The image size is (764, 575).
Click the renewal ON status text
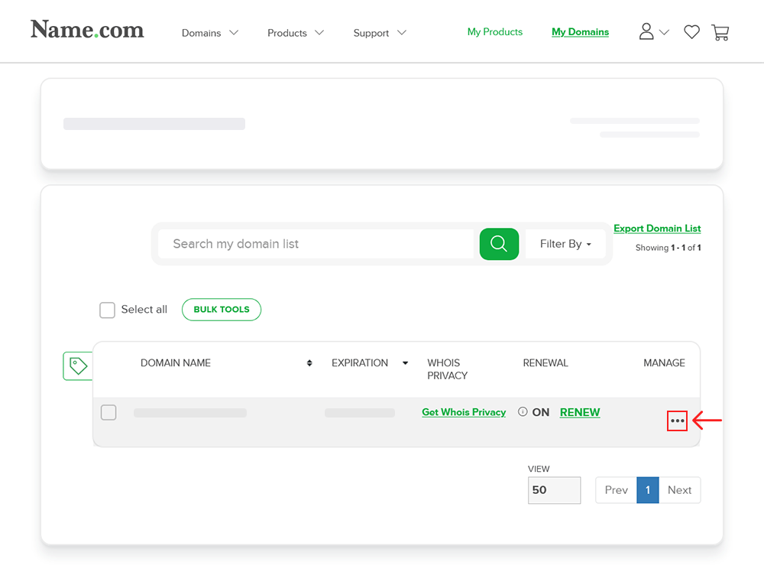tap(540, 412)
